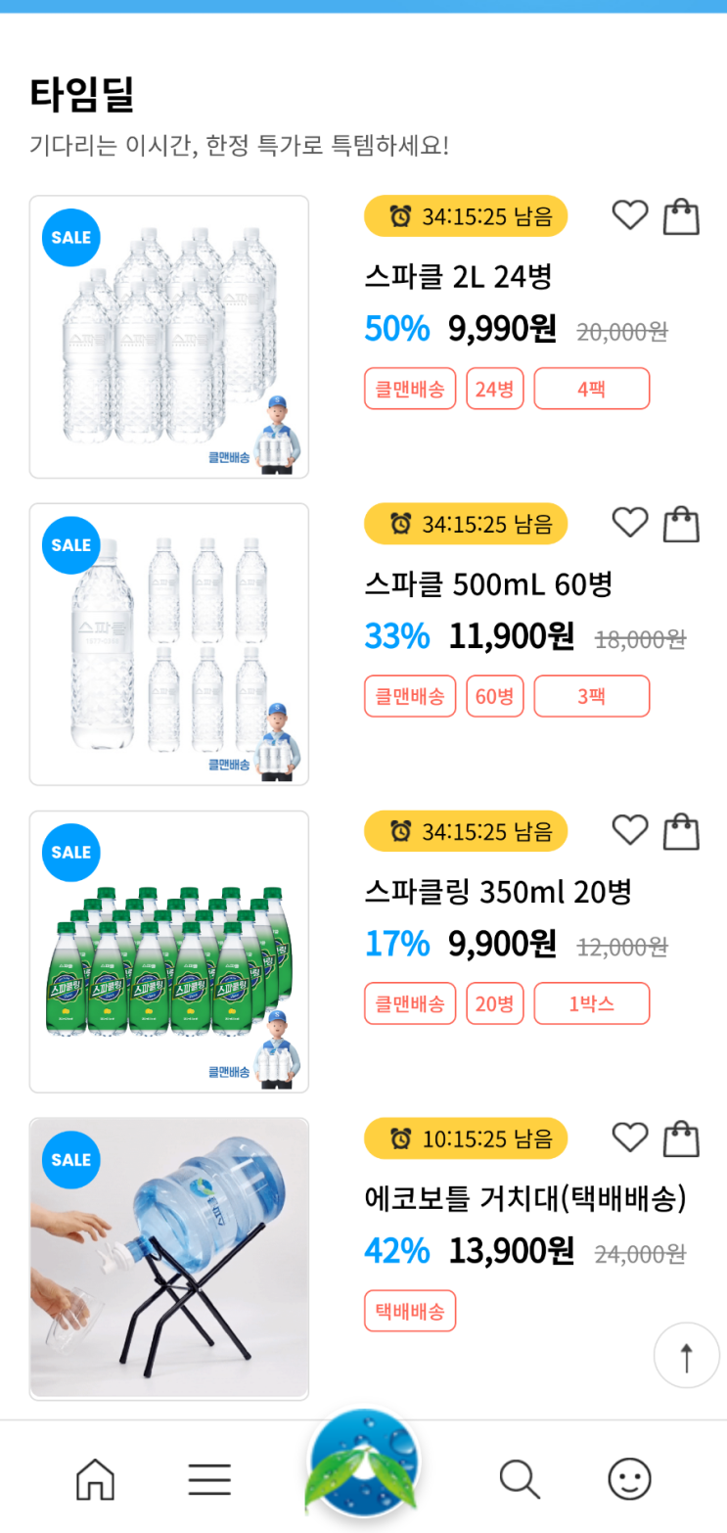Toggle wishlist heart for 스파클 500mL 60병

(x=629, y=523)
